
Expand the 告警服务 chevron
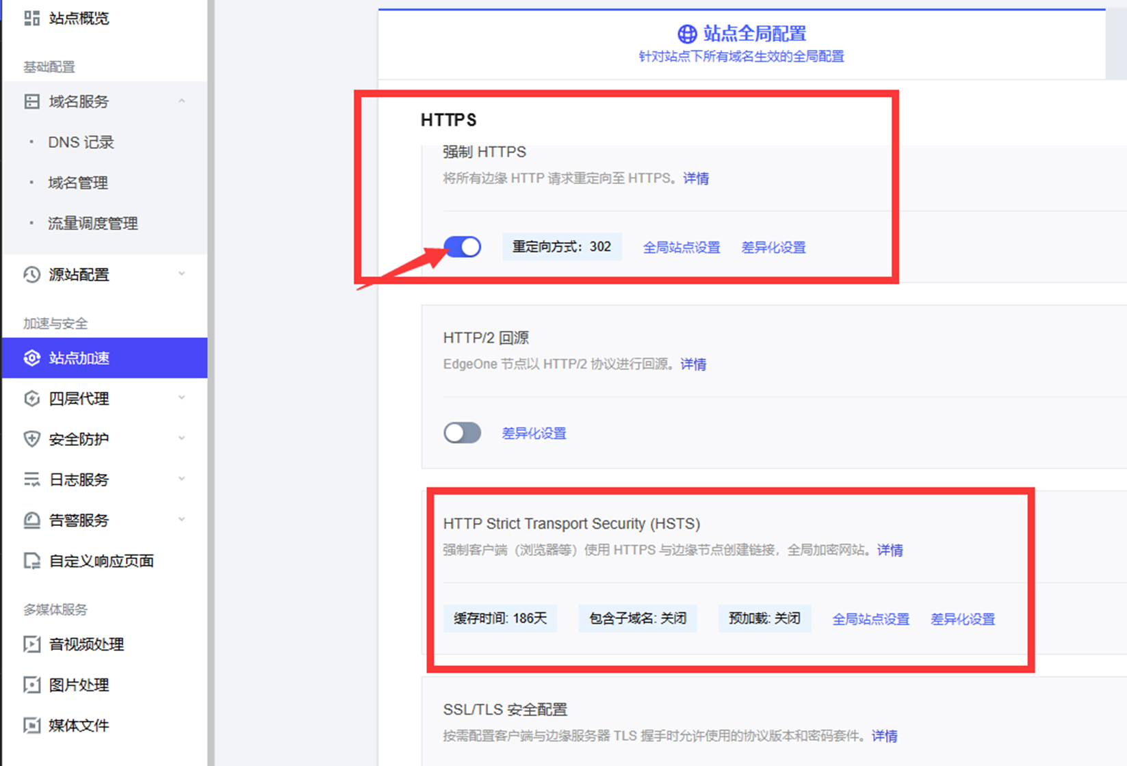point(181,520)
